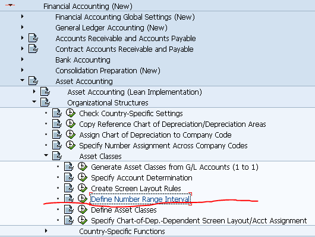Select Accounts Receivable and Accounts Payable label
This screenshot has height=237, width=315.
coord(125,38)
